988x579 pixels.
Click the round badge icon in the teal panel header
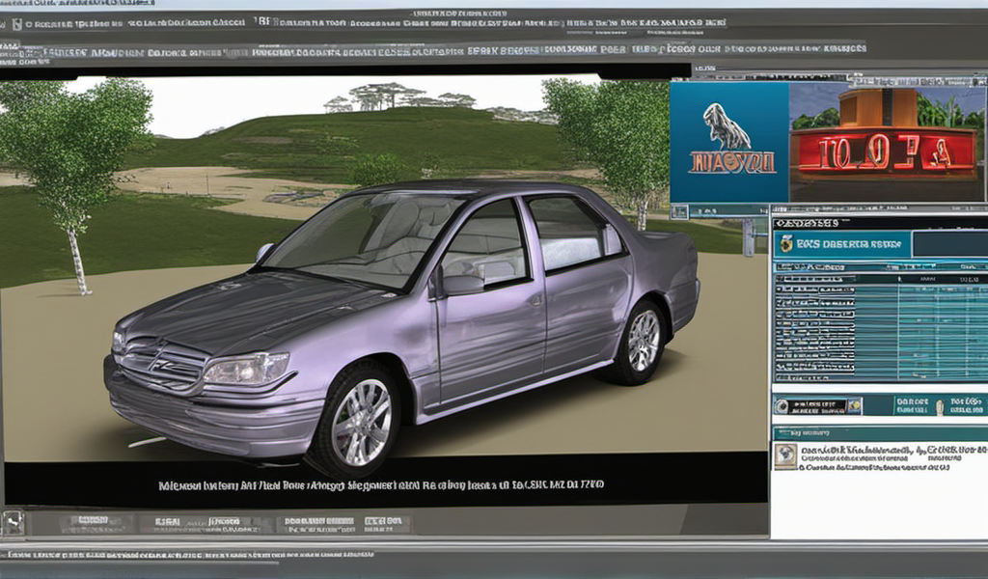pyautogui.click(x=786, y=245)
